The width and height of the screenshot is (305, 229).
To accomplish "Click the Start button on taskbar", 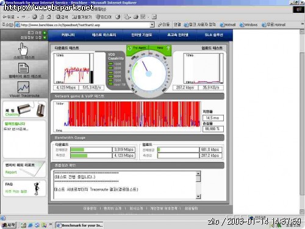I will (9, 225).
